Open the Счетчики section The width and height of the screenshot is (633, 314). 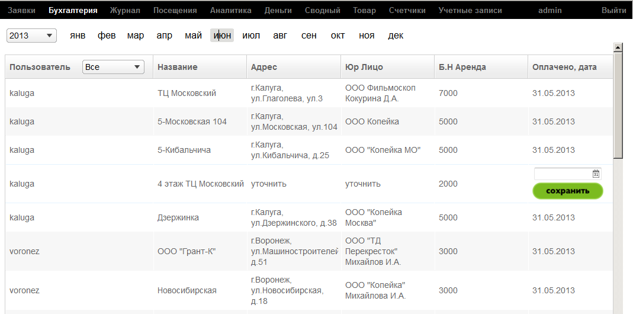(x=407, y=11)
